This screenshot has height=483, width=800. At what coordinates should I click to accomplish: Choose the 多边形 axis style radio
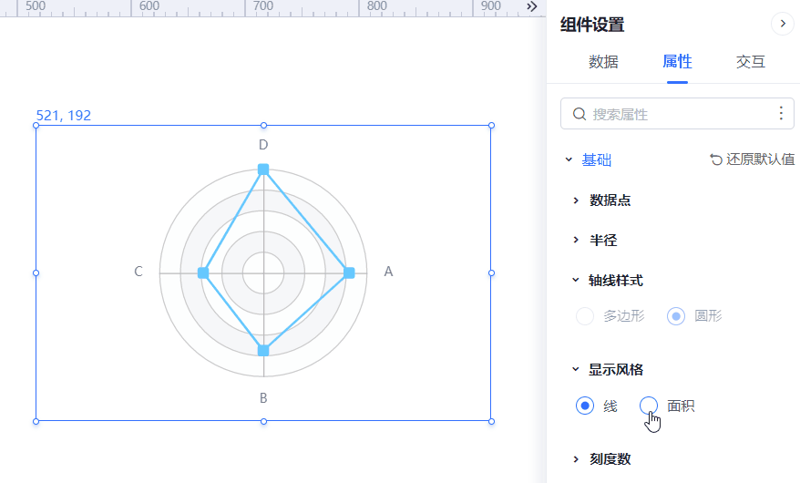click(585, 315)
